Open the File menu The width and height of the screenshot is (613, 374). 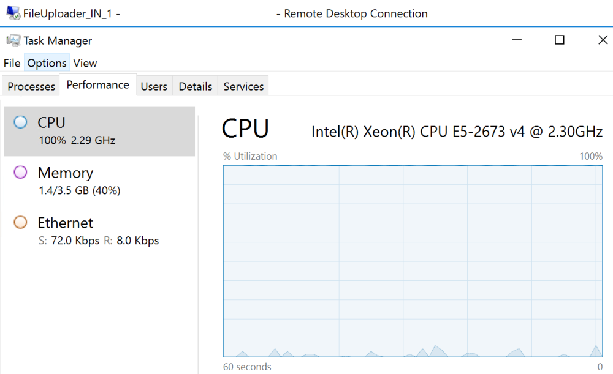pos(12,63)
